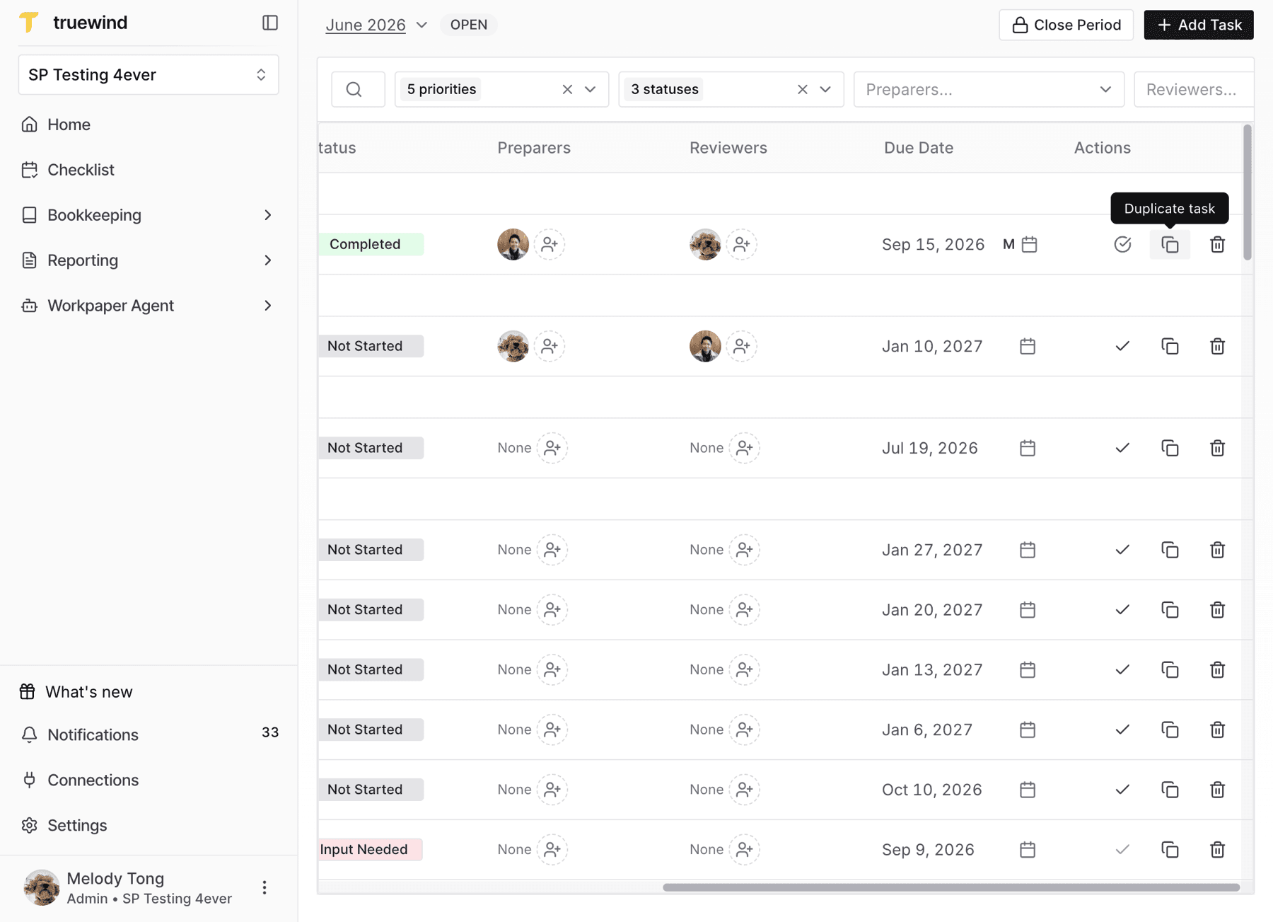Duplicate the Jan 13, 2027 task
Viewport: 1273px width, 922px height.
tap(1170, 669)
